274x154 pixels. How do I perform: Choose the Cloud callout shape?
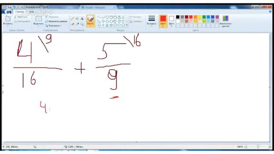[x=123, y=25]
